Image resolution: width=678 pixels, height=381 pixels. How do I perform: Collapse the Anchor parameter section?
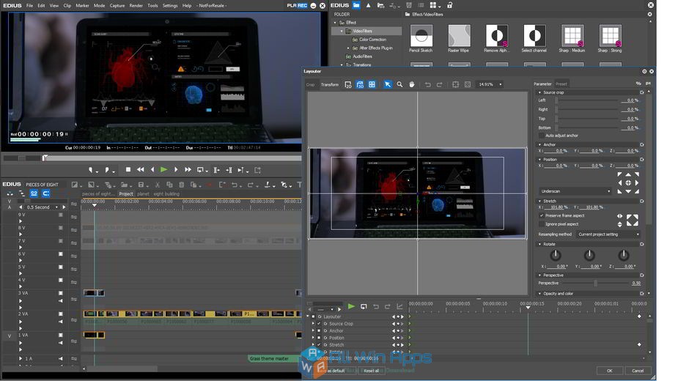pos(539,144)
